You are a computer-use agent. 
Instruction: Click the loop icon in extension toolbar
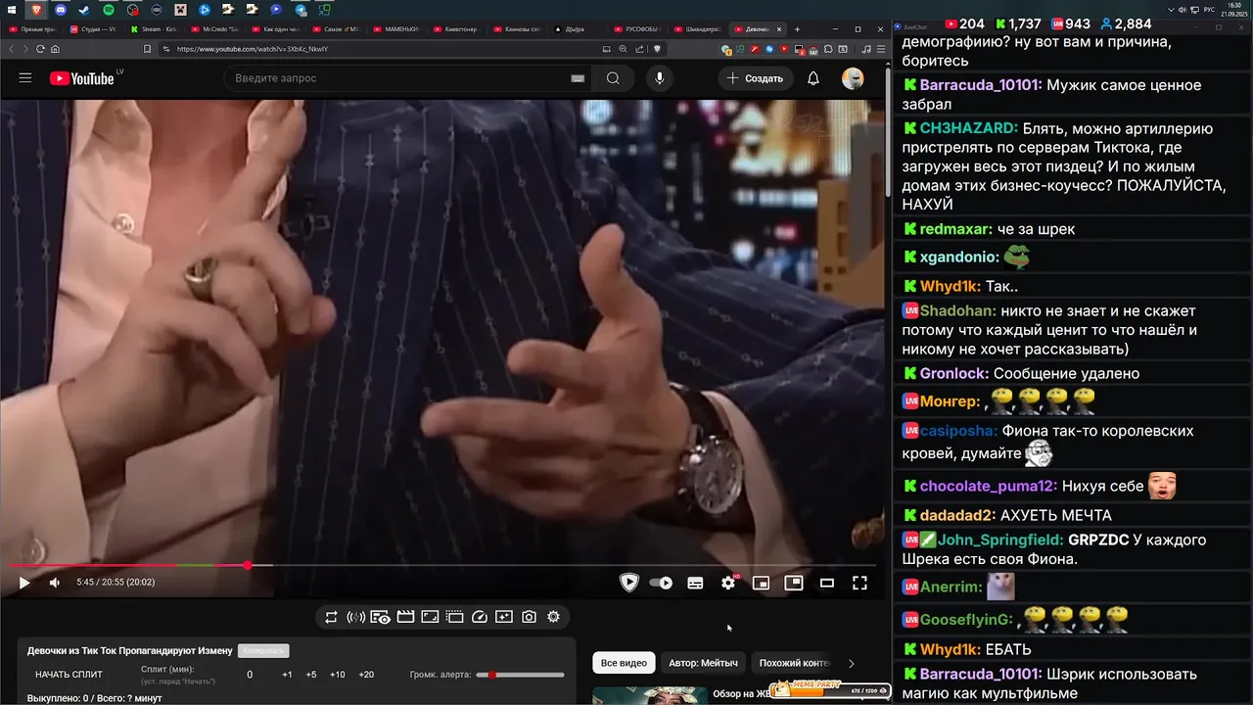pos(331,617)
